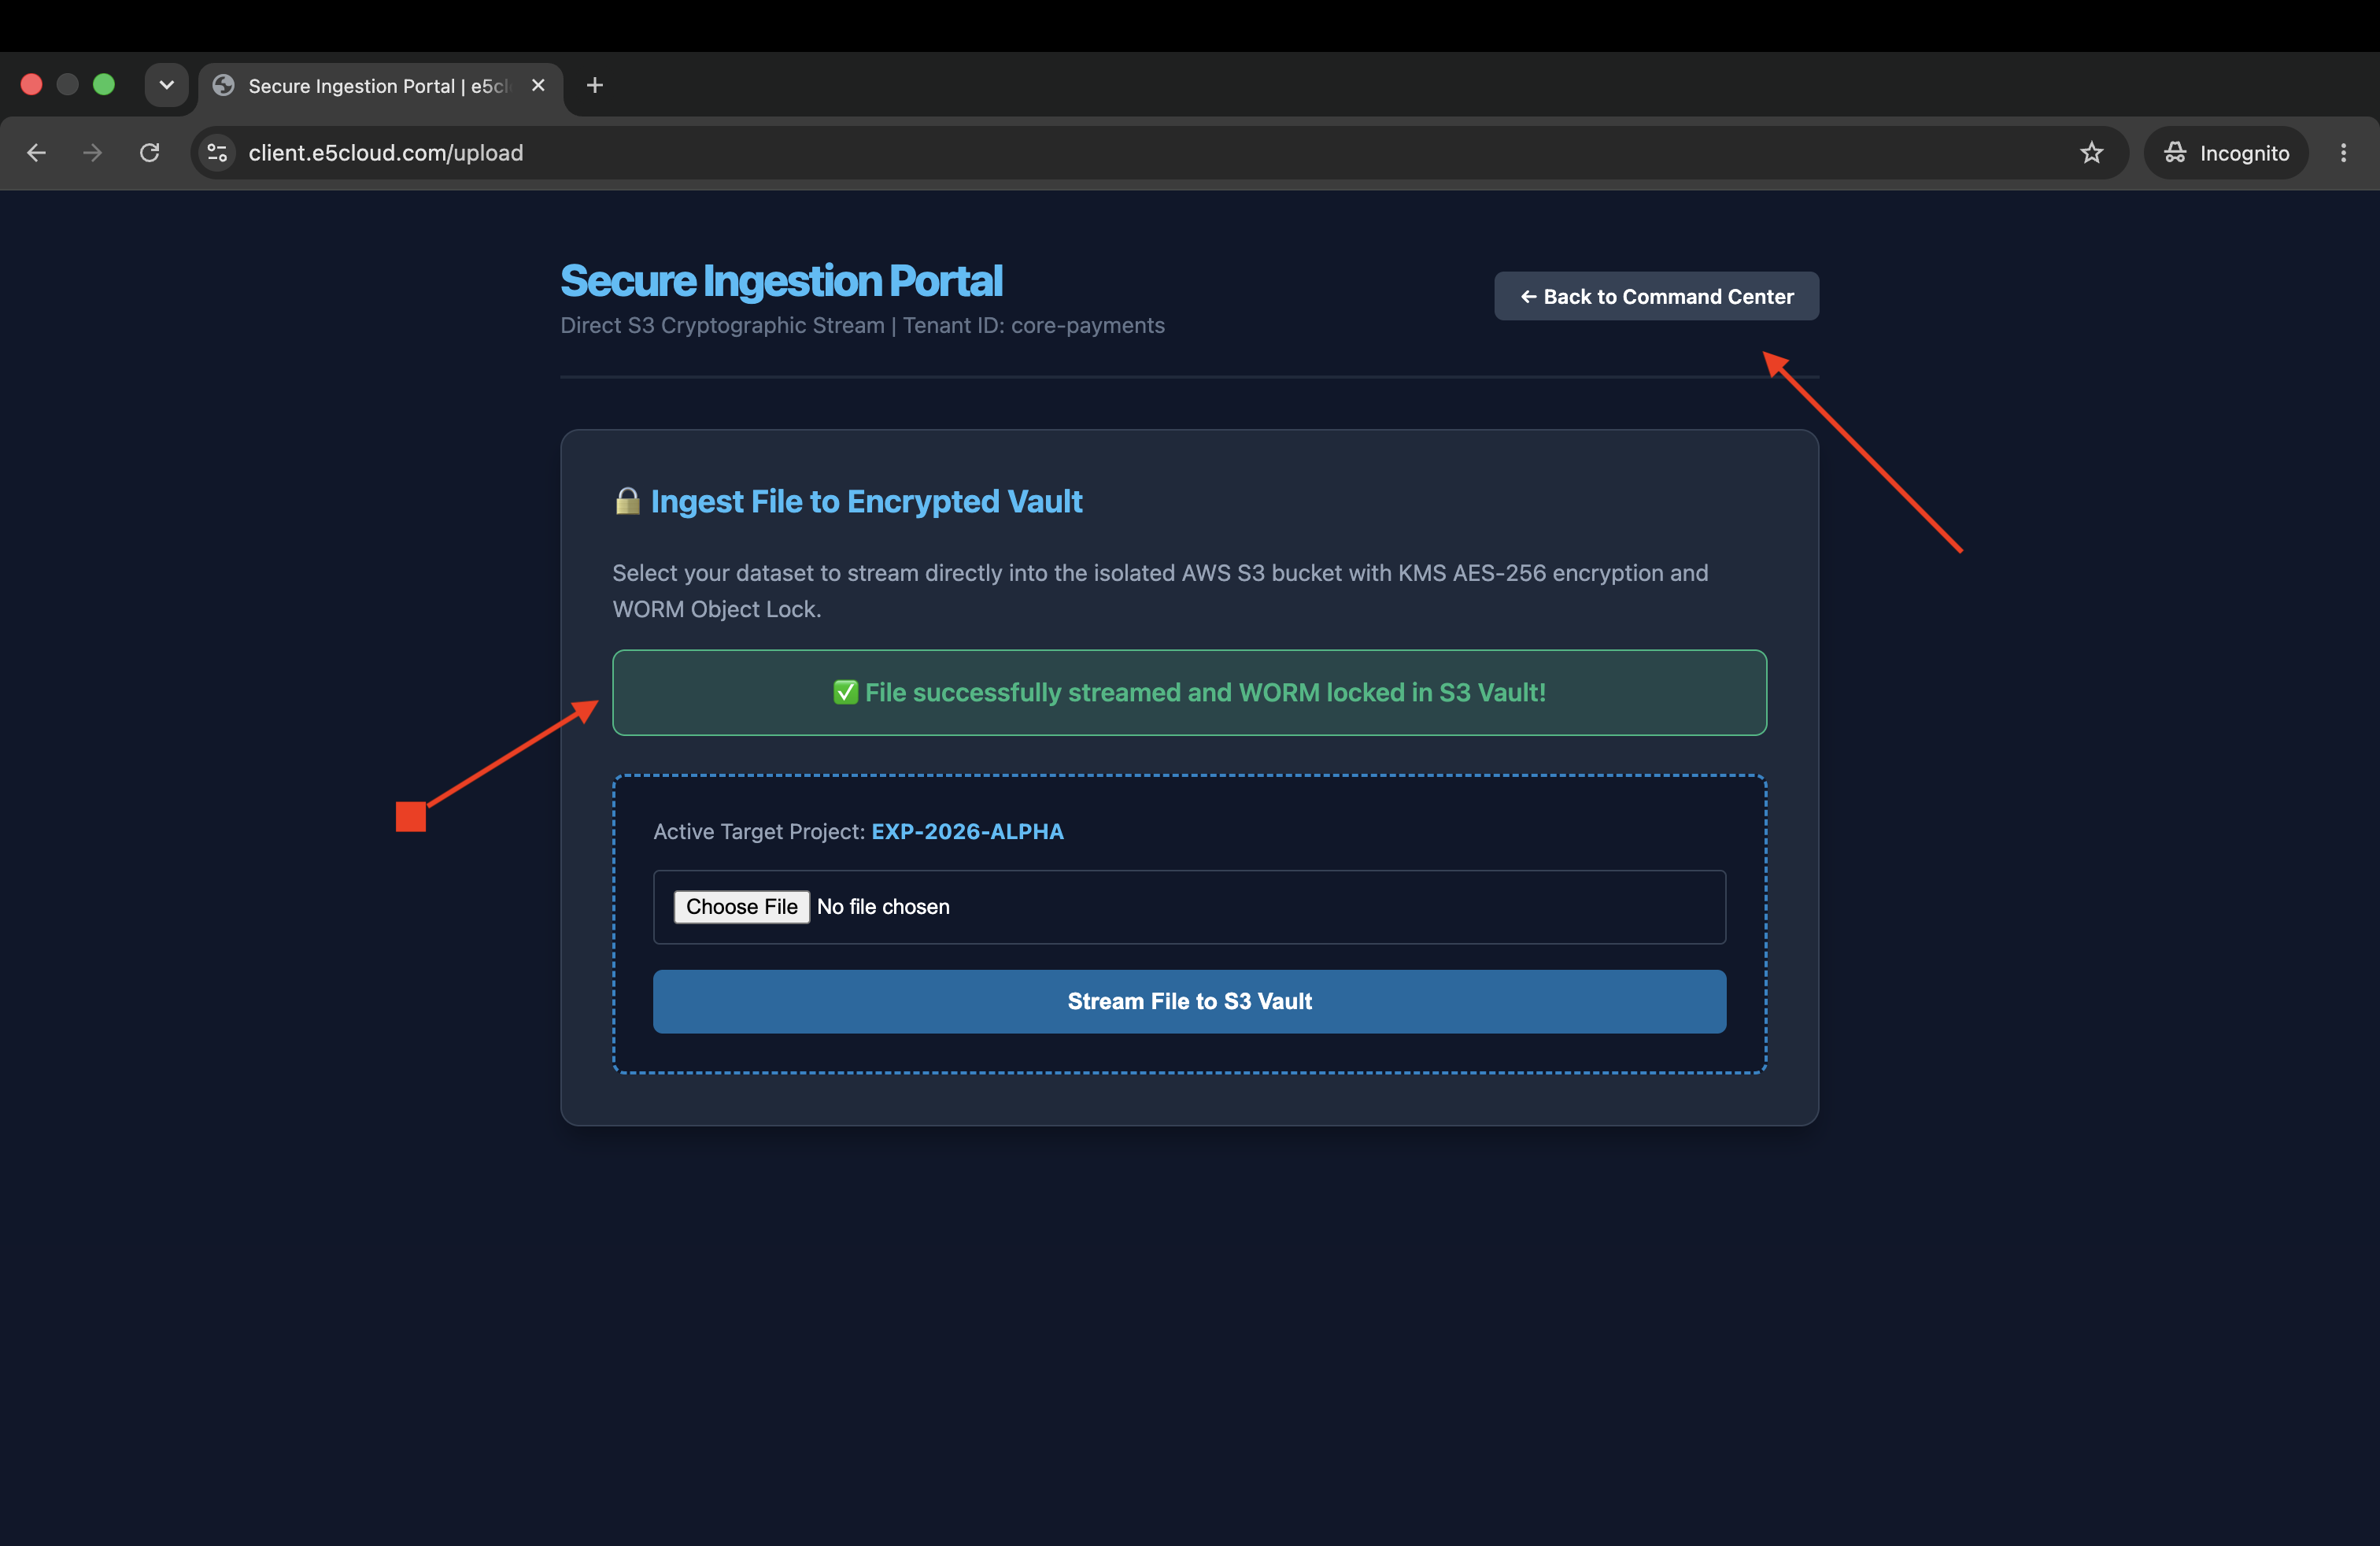Image resolution: width=2380 pixels, height=1546 pixels.
Task: Open a new tab with plus button
Action: tap(595, 85)
